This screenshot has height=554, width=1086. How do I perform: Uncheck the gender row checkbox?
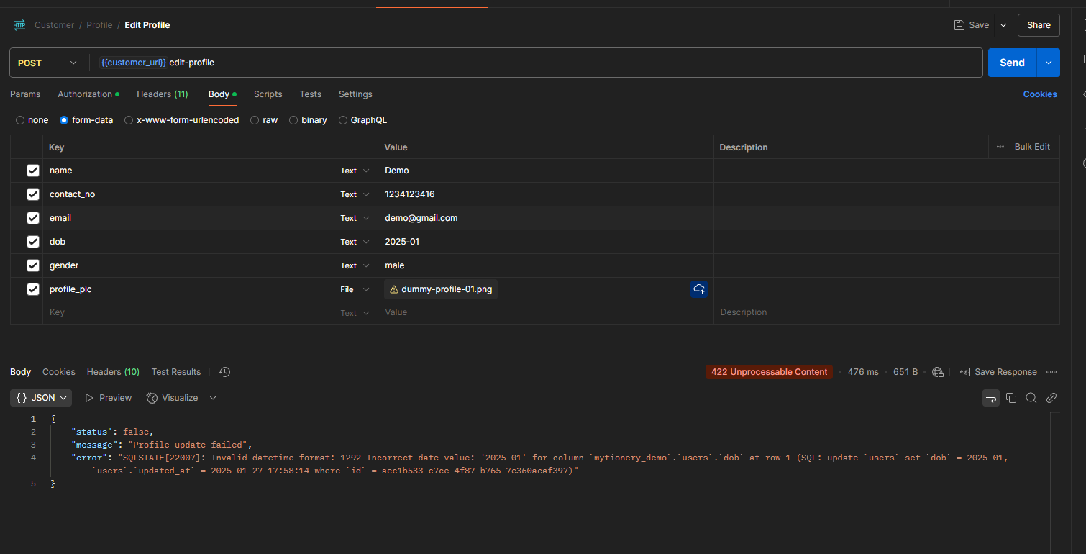(33, 265)
